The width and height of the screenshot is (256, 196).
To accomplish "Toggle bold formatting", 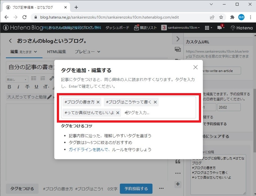I will pos(10,87).
